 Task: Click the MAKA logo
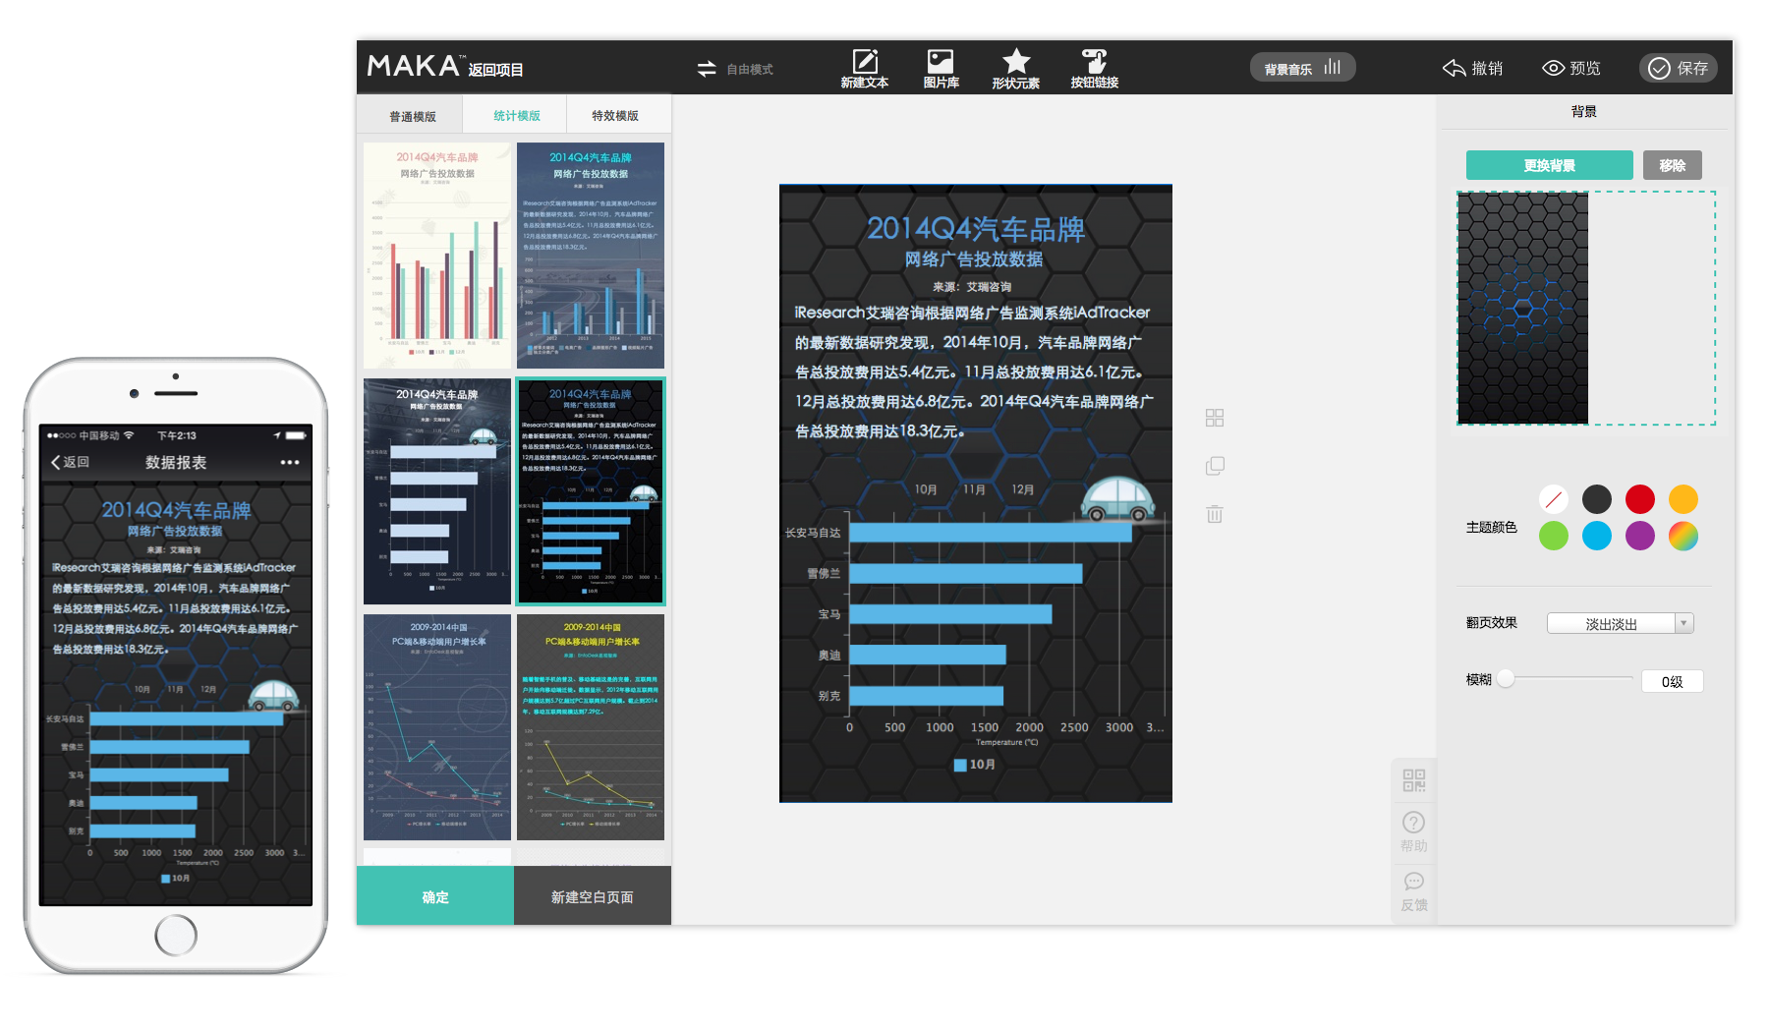coord(414,67)
